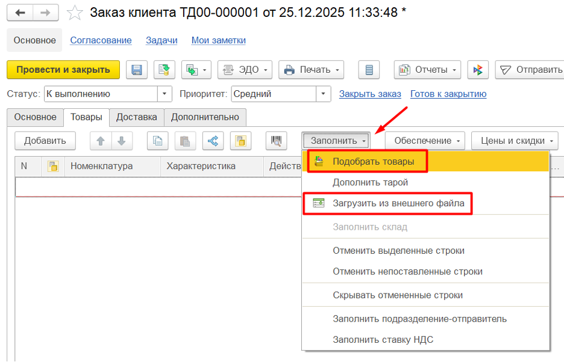The width and height of the screenshot is (564, 362).
Task: Add document to favorites with star icon
Action: (74, 13)
